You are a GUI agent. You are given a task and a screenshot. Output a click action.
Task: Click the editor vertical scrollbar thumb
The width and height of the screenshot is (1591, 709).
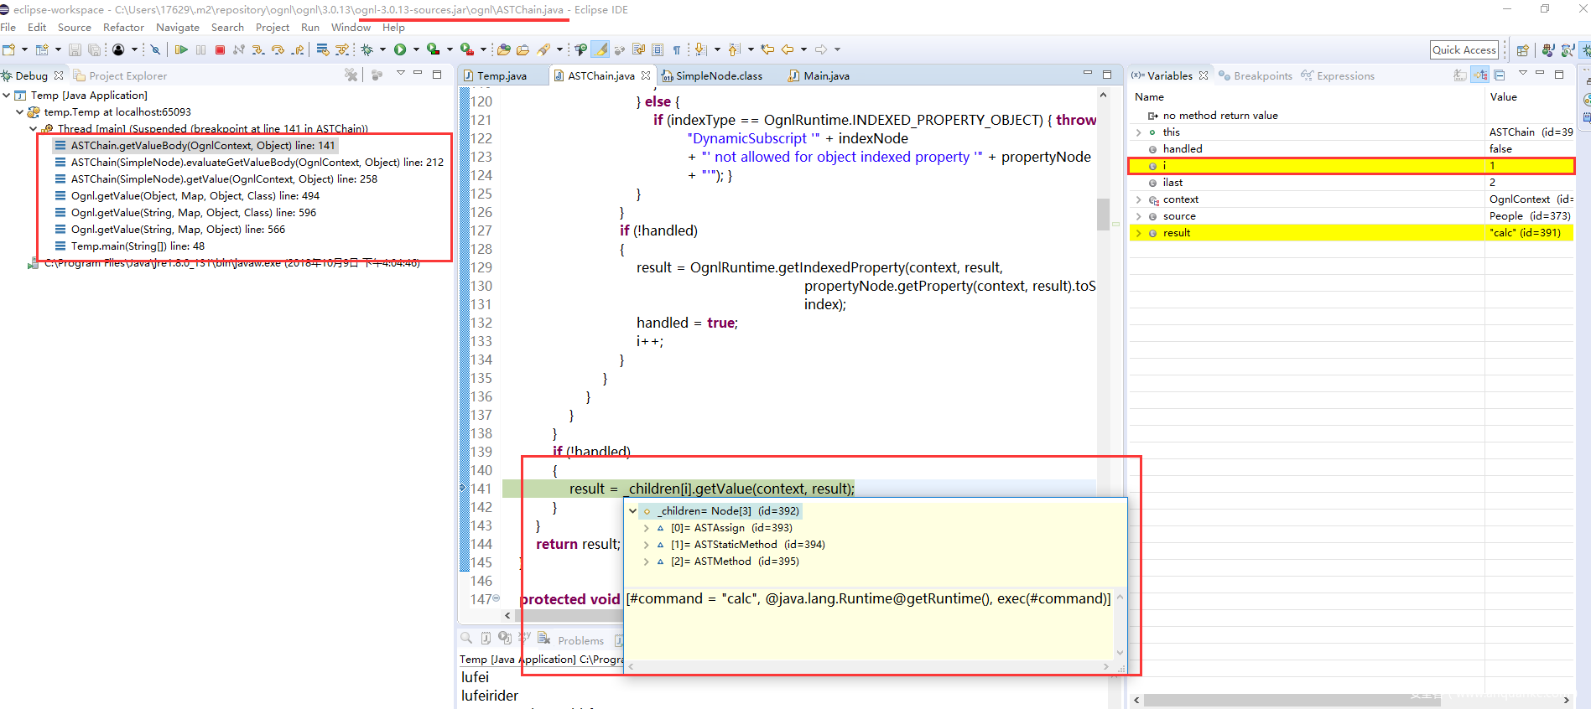(x=1103, y=214)
